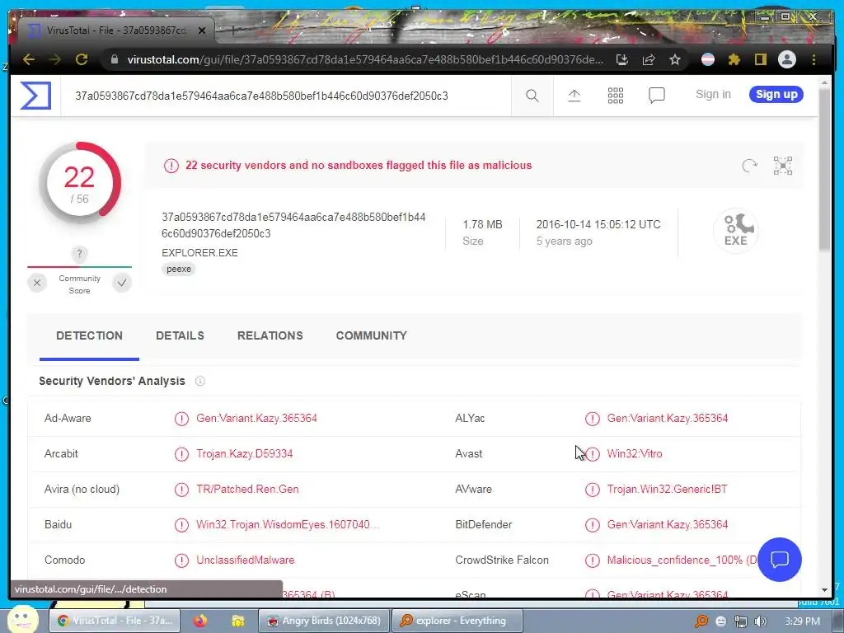Click Avira result TR/Patched.Ren.Gen
The height and width of the screenshot is (633, 844).
[x=247, y=490]
